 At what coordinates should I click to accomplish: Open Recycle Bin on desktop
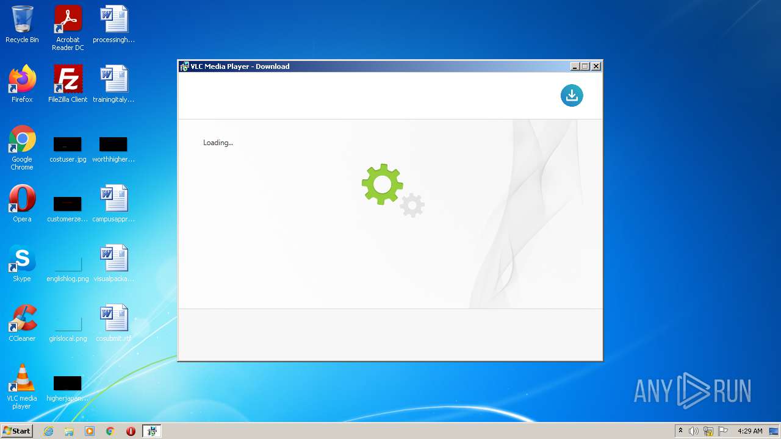[x=22, y=25]
